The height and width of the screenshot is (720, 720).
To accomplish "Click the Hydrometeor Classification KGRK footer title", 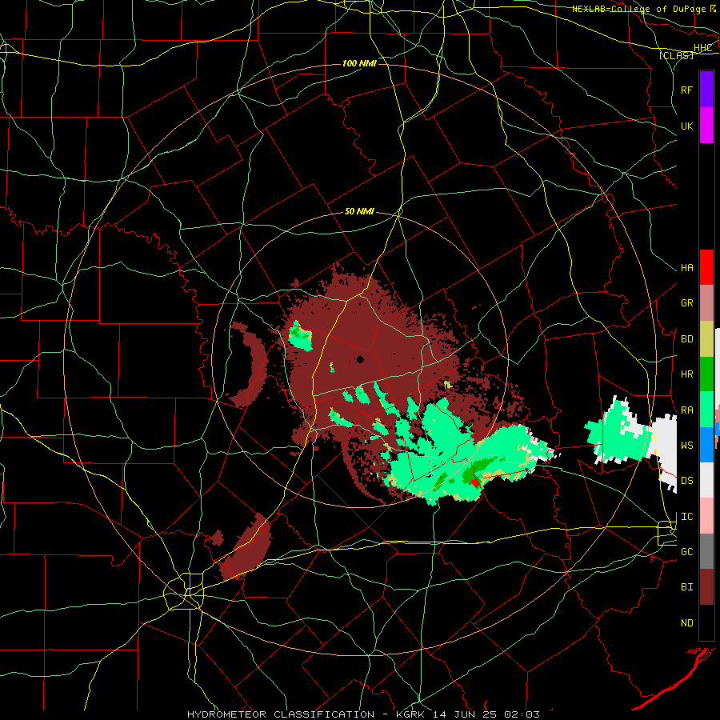I will [364, 714].
